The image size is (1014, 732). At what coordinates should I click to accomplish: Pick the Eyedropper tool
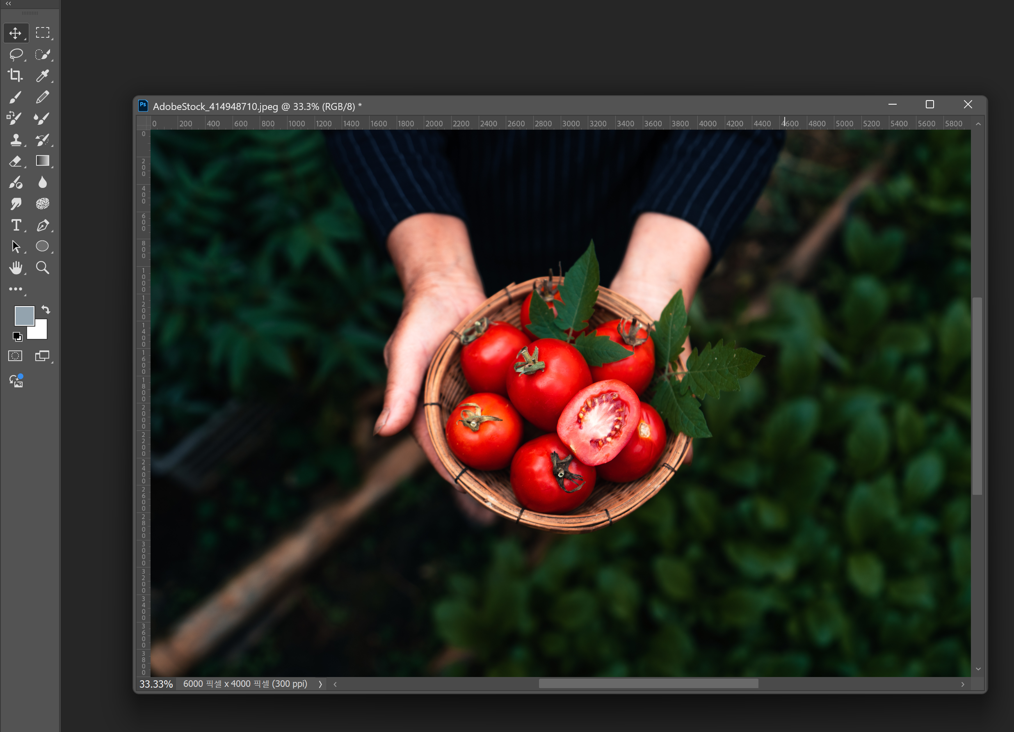pyautogui.click(x=43, y=75)
